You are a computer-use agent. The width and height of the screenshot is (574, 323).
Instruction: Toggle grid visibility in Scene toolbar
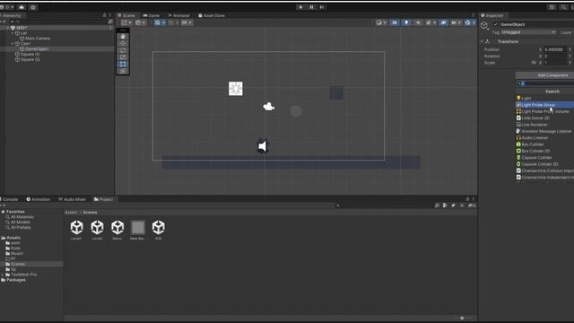(157, 22)
